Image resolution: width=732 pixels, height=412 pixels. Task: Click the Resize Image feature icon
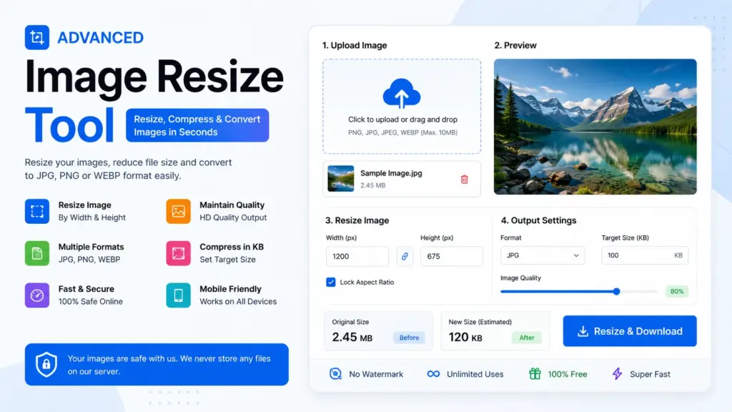click(x=37, y=211)
